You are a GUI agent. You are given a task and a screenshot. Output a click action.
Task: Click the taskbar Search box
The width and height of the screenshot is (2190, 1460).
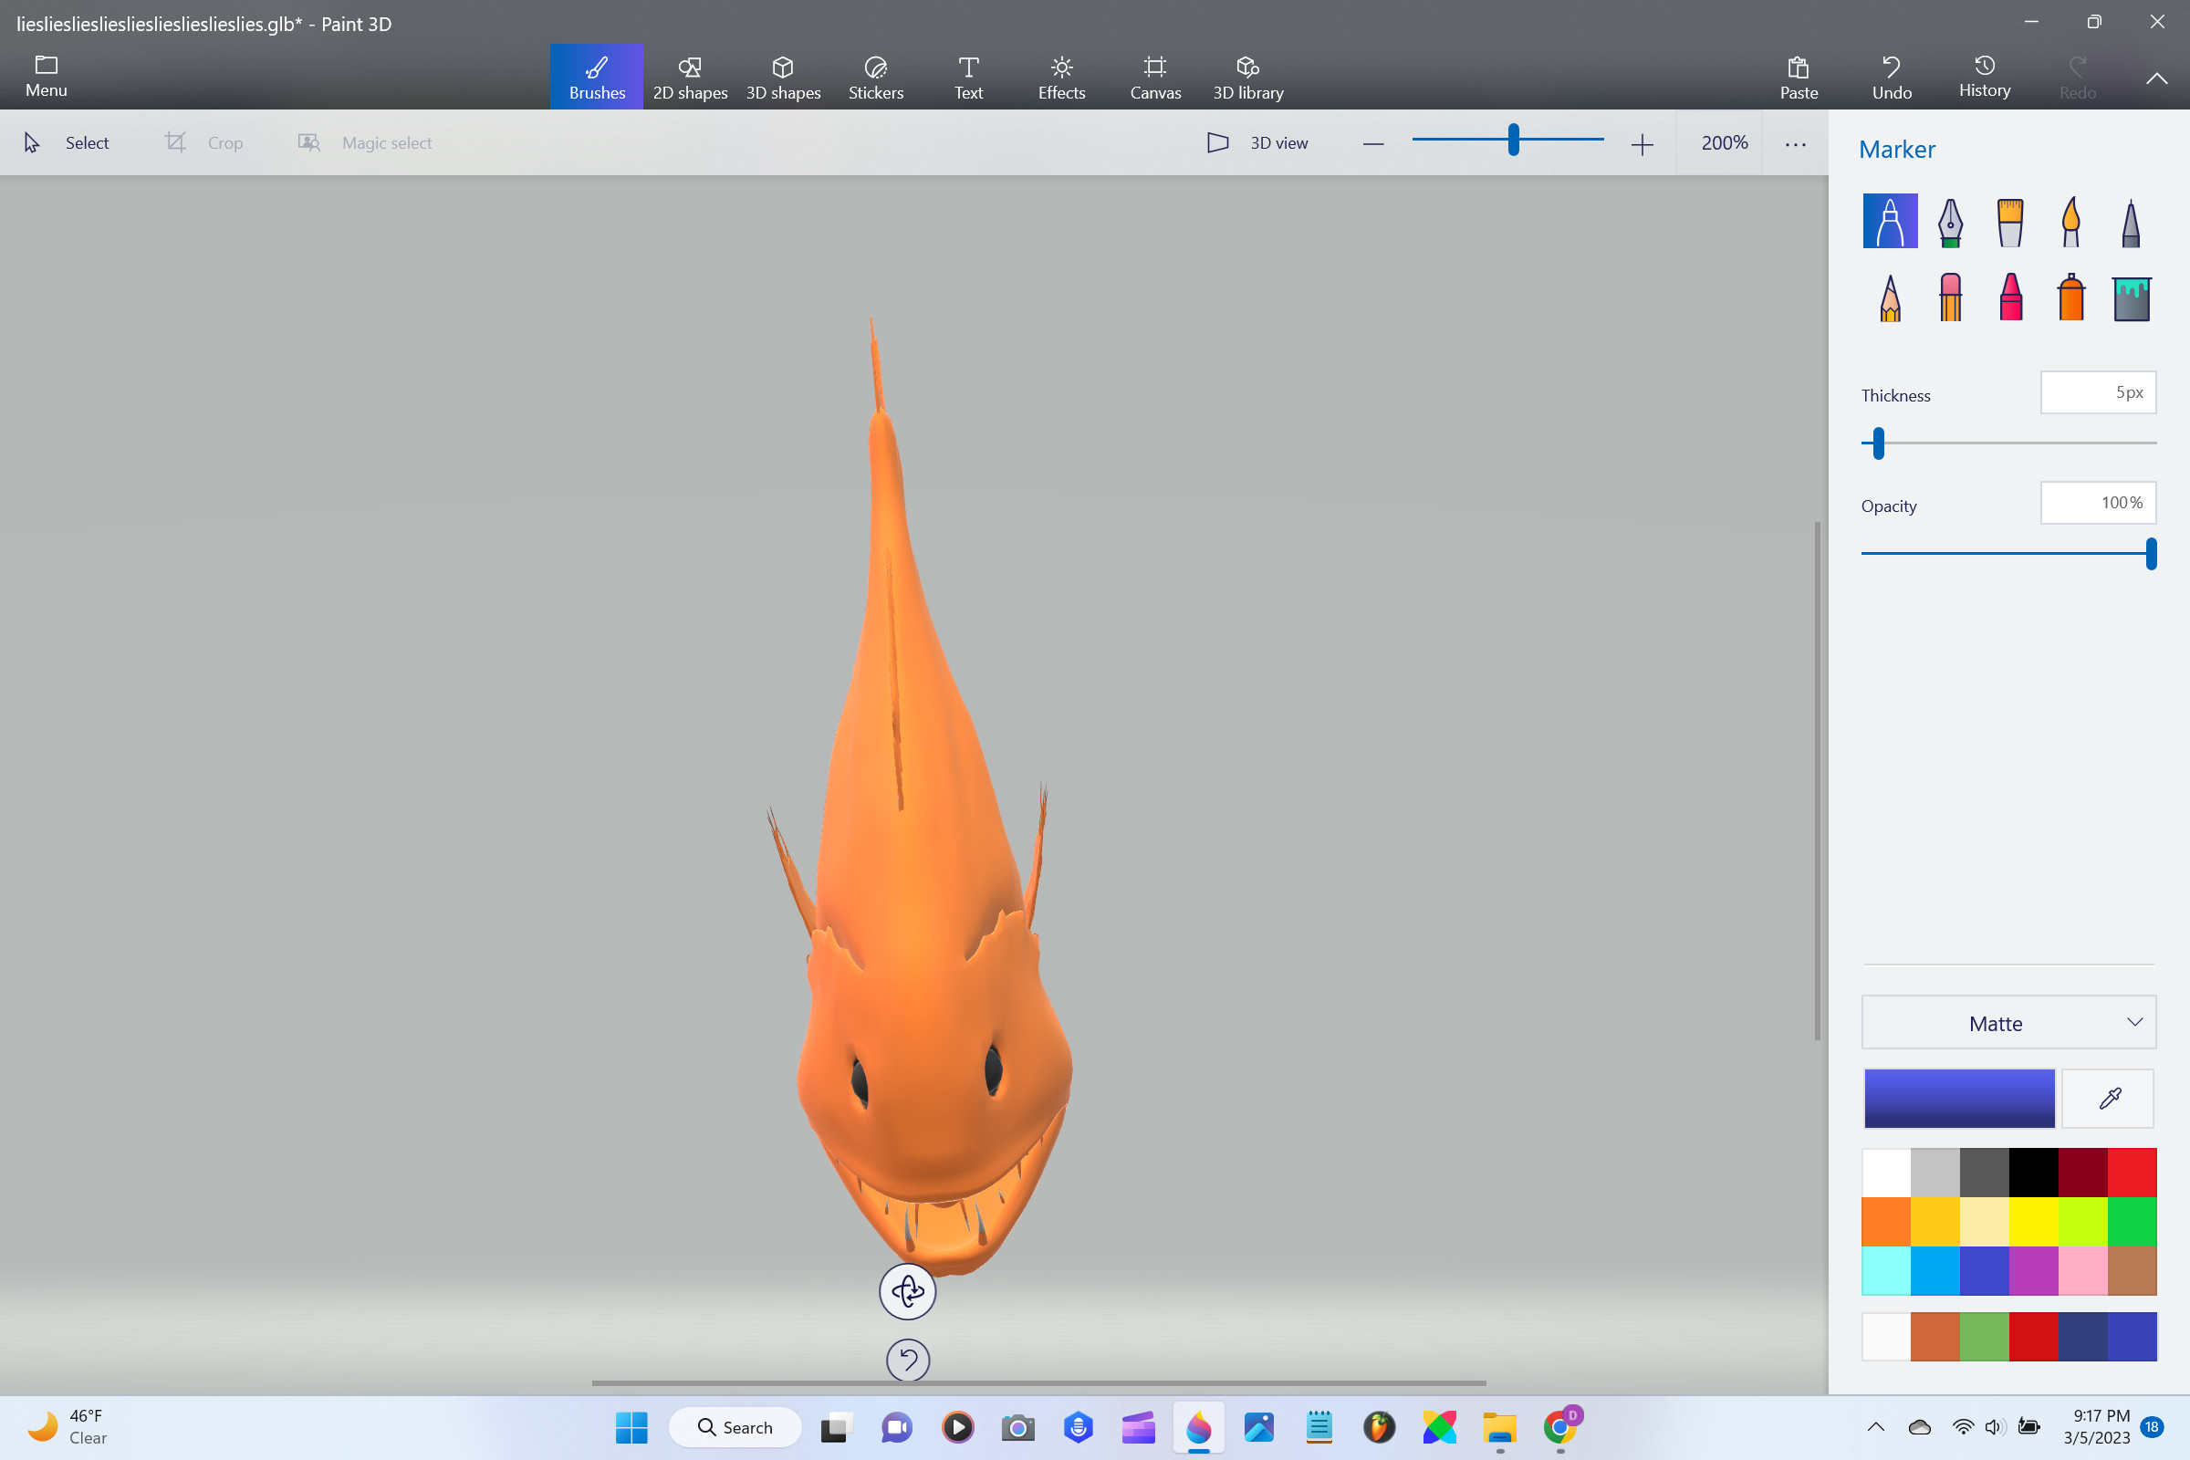tap(735, 1427)
